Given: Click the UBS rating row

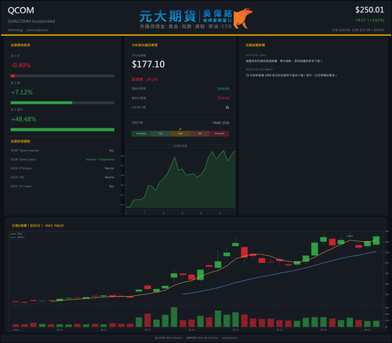Looking at the screenshot, I should pyautogui.click(x=63, y=177).
